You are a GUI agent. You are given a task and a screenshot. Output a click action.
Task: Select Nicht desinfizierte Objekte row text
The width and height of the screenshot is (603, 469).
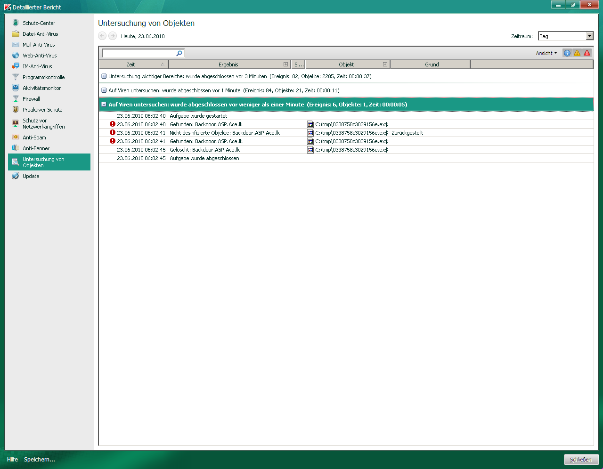(x=225, y=133)
